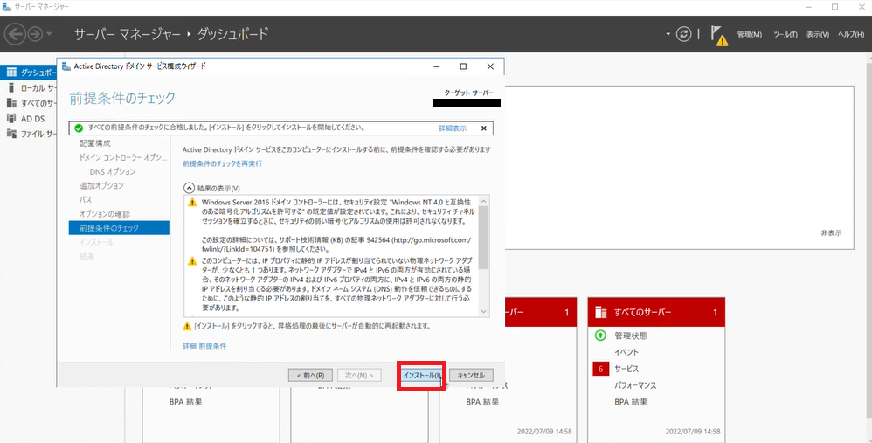Open 詳細表示 link in notification bar
The width and height of the screenshot is (872, 443).
453,128
